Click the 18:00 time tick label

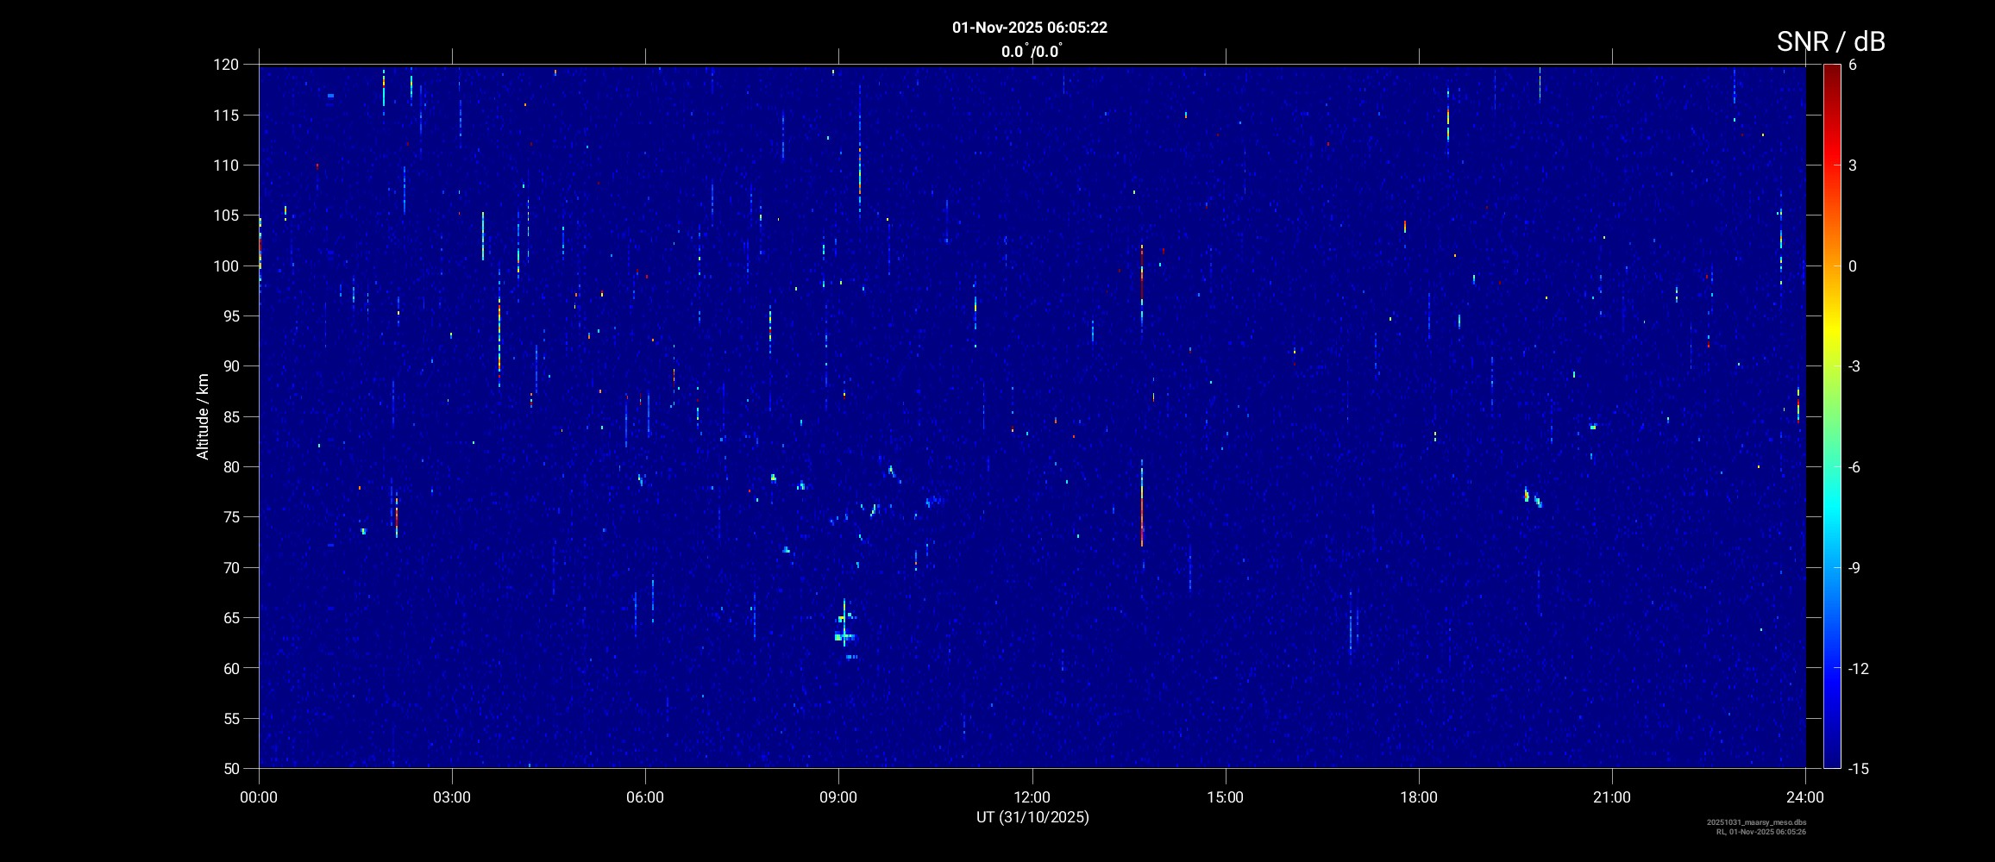click(x=1418, y=797)
